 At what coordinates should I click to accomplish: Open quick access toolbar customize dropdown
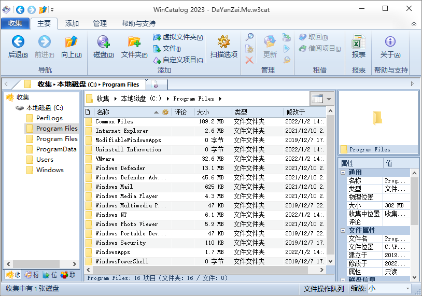tap(52, 10)
